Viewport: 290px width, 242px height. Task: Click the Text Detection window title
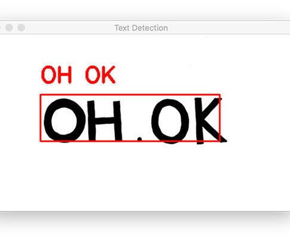[x=141, y=28]
